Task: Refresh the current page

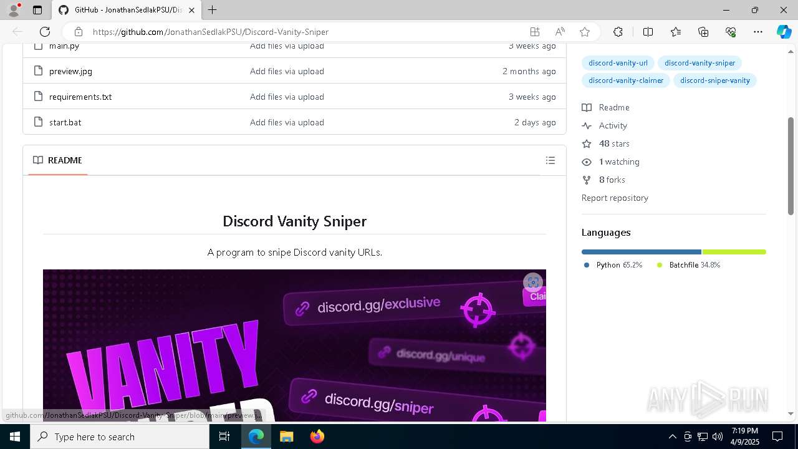Action: [x=45, y=32]
